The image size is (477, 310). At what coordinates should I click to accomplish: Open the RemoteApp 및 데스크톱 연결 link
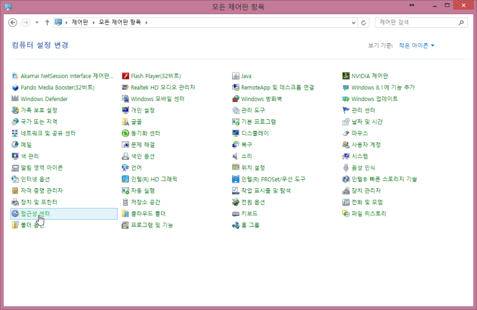(x=277, y=87)
